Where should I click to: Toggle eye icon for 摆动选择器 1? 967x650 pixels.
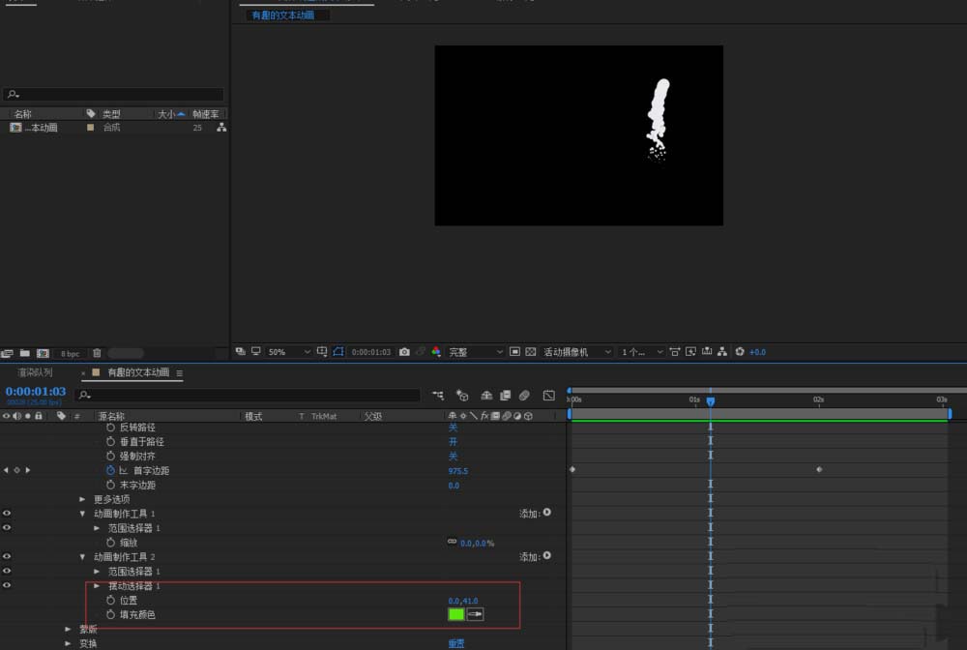(7, 586)
